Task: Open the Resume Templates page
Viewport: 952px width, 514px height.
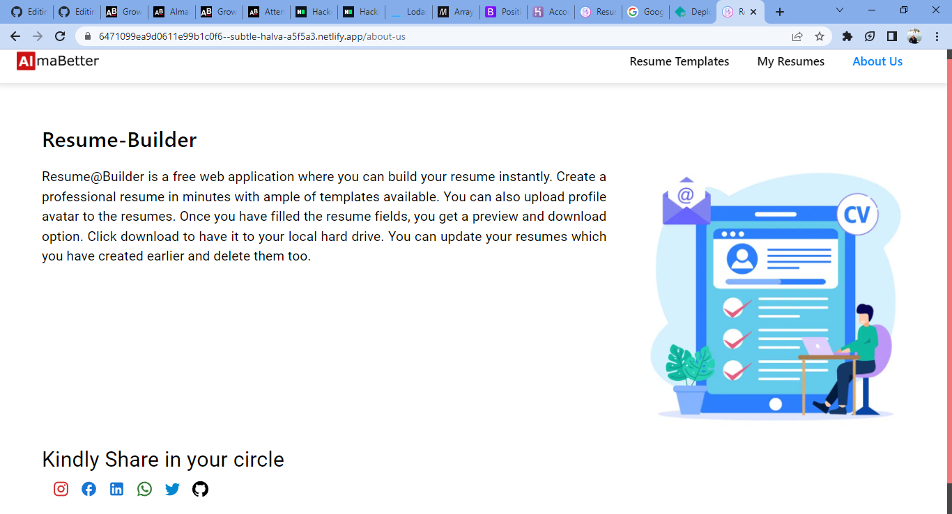Action: coord(679,61)
